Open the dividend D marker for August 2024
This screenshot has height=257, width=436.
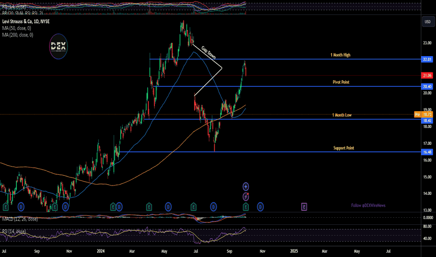point(213,207)
